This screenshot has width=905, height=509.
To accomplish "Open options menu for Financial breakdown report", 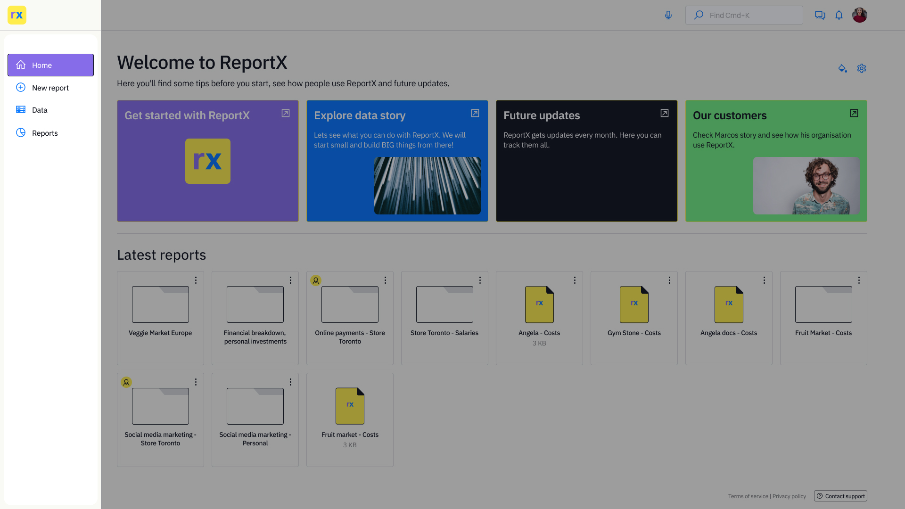I will click(290, 280).
